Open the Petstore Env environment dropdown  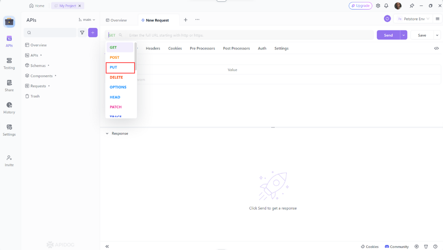tap(413, 19)
